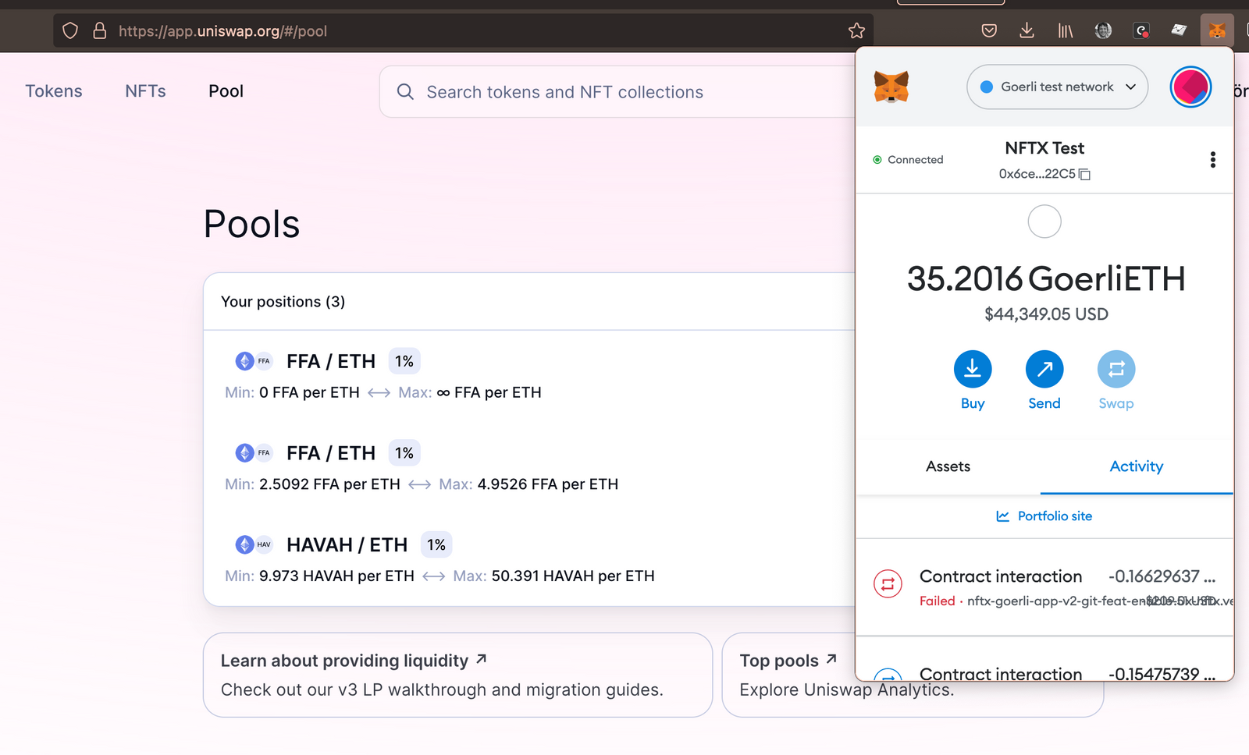Click the browser URL address bar

point(463,30)
